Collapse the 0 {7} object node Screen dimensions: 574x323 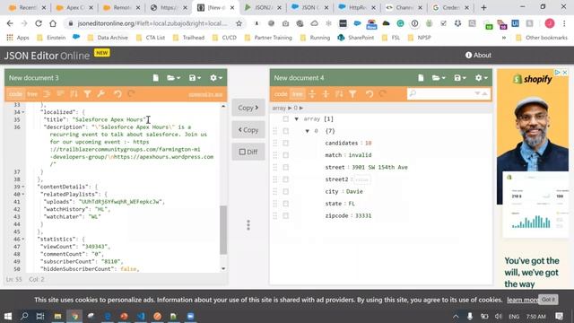(307, 131)
